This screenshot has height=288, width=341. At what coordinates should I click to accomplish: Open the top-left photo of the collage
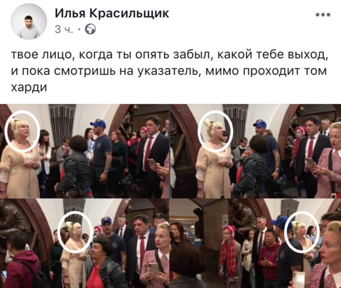tap(84, 151)
